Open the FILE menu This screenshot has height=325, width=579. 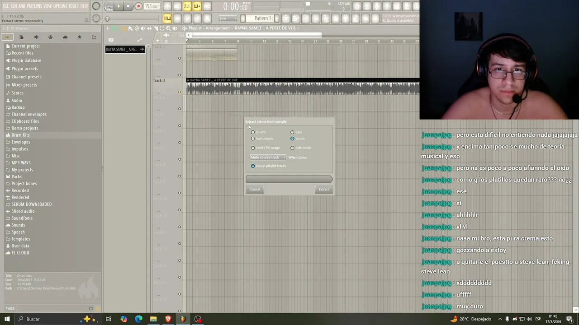pyautogui.click(x=5, y=6)
